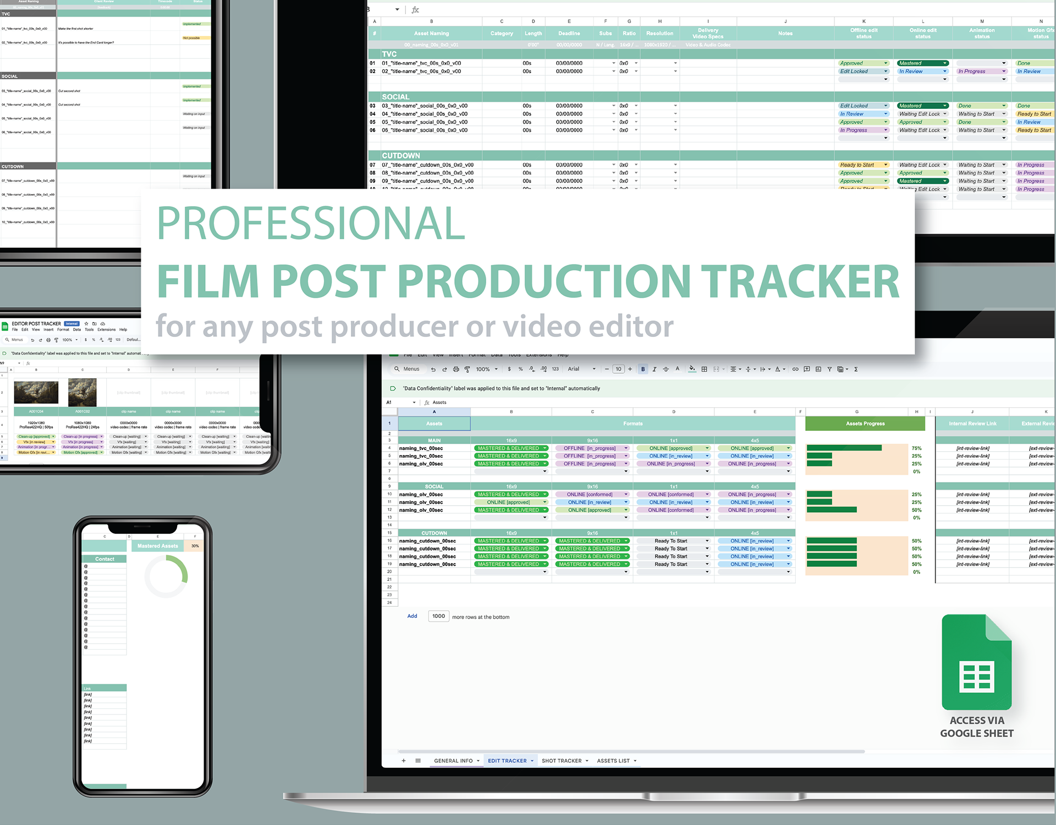
Task: Click the undo icon in bottom toolbar
Action: [433, 369]
